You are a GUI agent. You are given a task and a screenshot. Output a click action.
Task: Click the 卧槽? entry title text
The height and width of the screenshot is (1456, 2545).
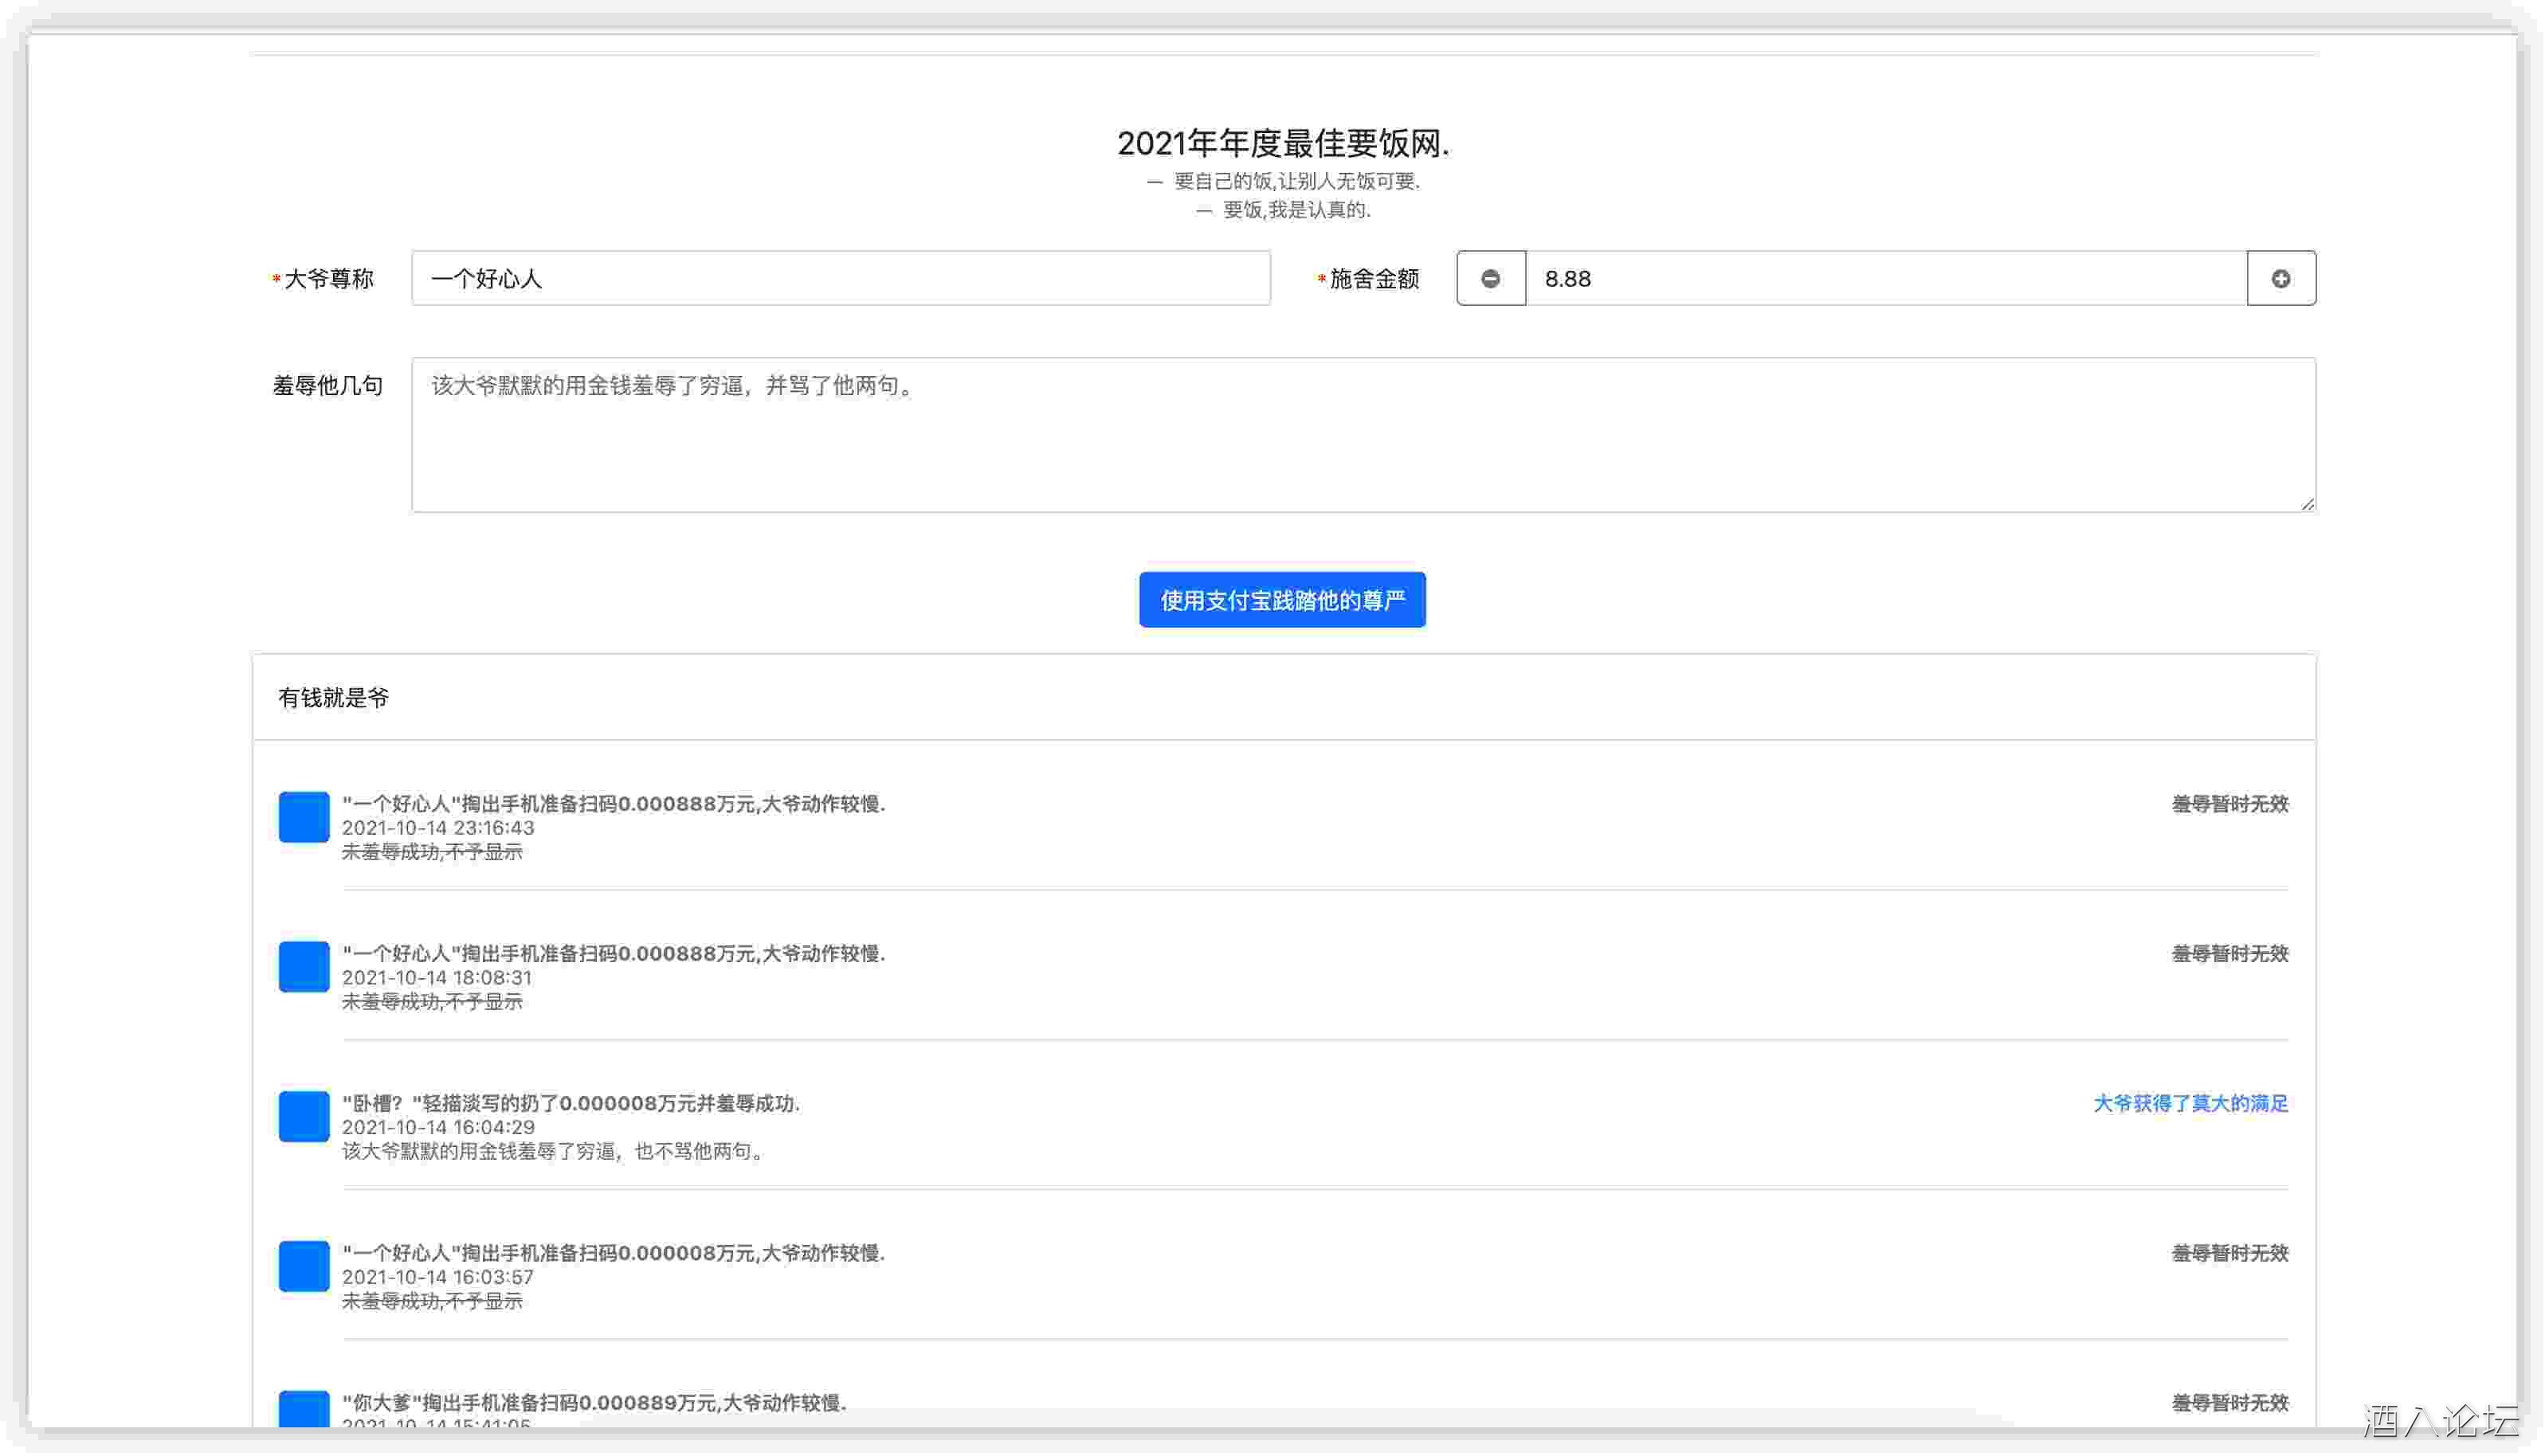click(x=571, y=1103)
